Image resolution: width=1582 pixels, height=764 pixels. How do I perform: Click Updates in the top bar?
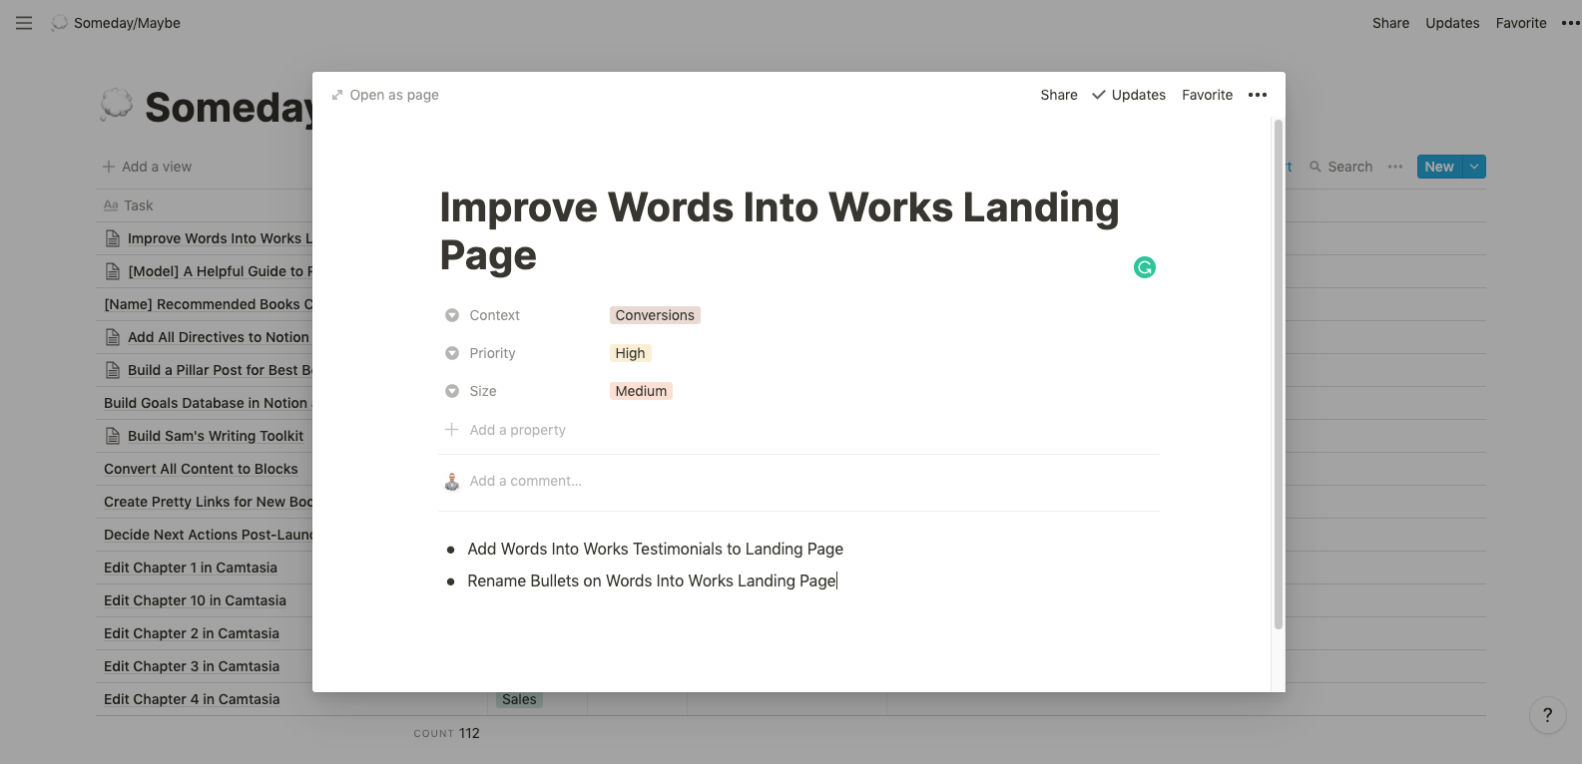tap(1452, 23)
